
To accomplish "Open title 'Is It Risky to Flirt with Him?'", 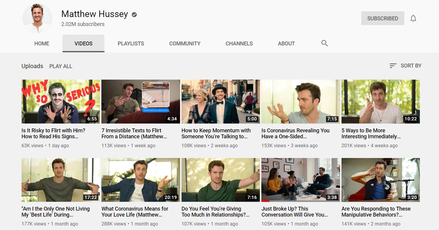I will tap(54, 134).
